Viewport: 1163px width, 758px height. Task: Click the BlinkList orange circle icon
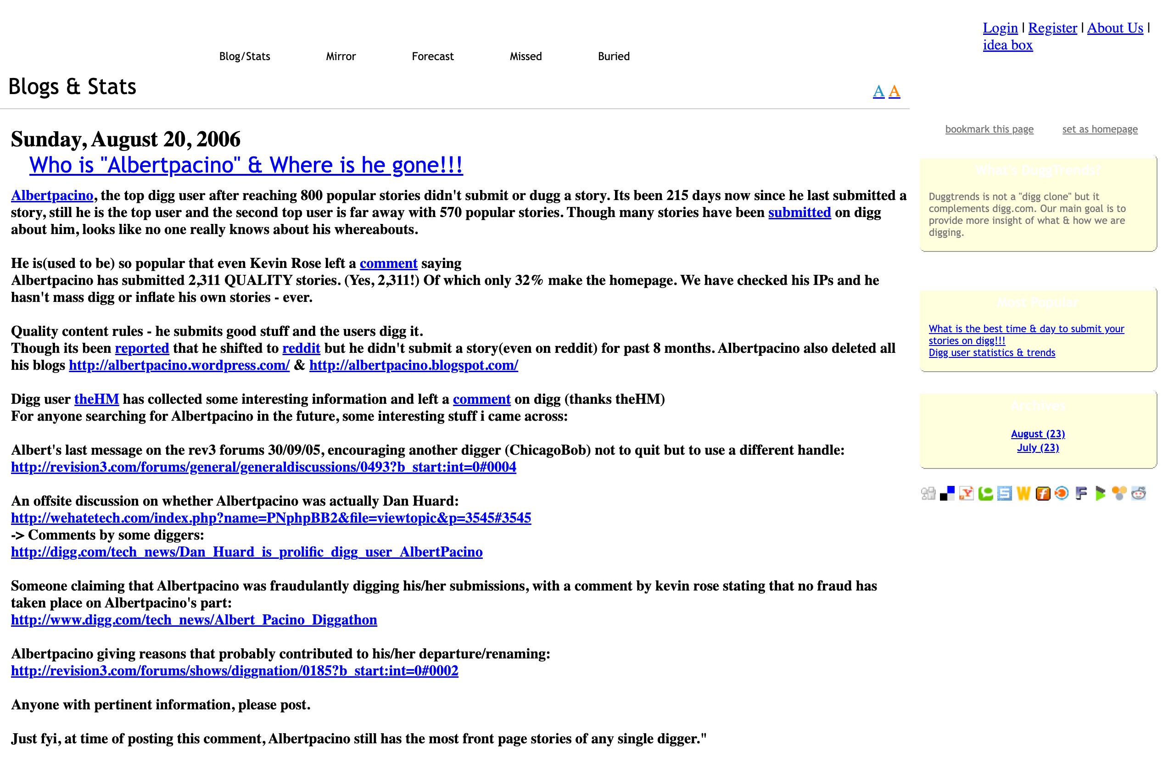pos(1062,494)
